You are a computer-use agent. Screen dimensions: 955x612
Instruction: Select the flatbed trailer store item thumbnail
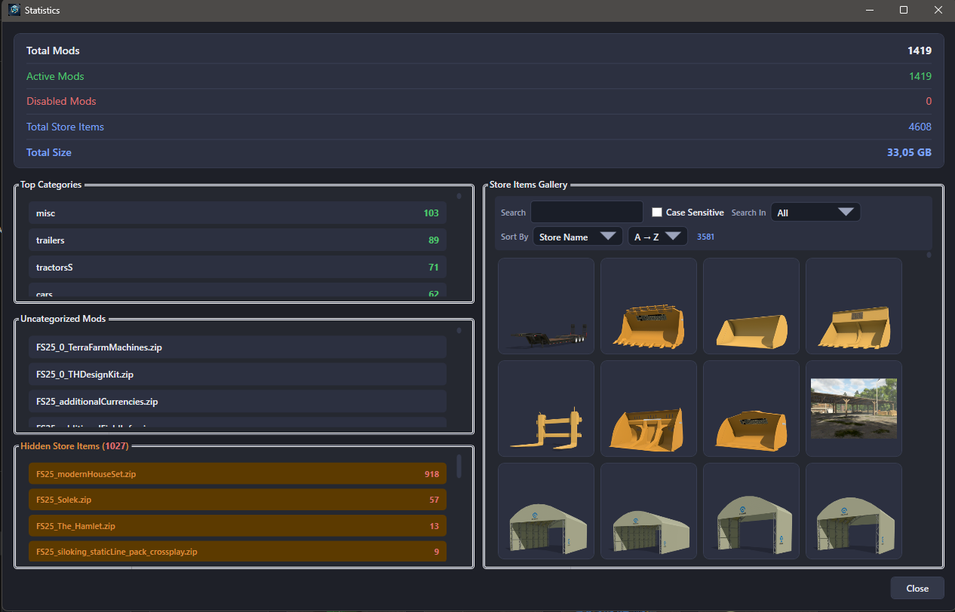click(x=545, y=306)
